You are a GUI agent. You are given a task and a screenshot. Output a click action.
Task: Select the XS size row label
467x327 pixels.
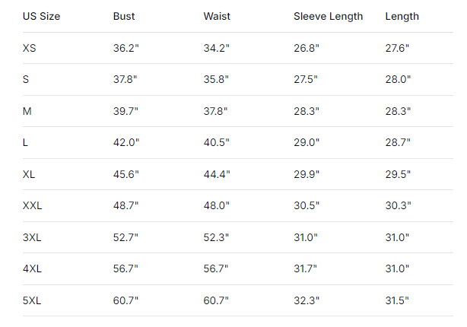(x=30, y=48)
